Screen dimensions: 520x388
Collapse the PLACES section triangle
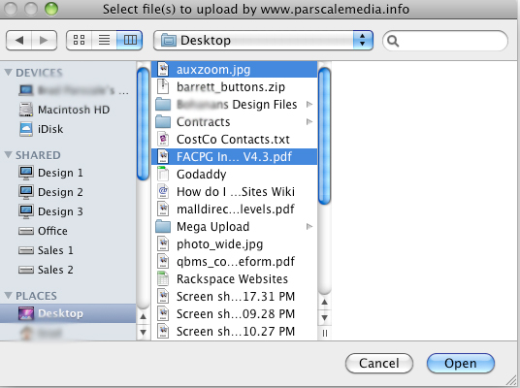point(9,295)
